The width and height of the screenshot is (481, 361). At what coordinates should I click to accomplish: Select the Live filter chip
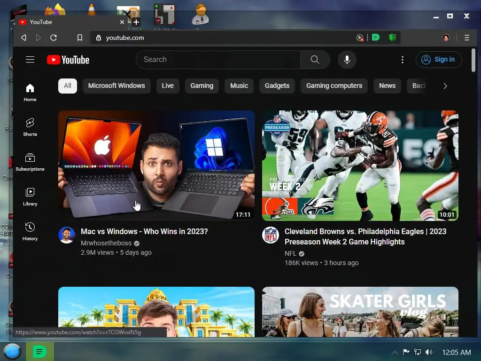[168, 86]
